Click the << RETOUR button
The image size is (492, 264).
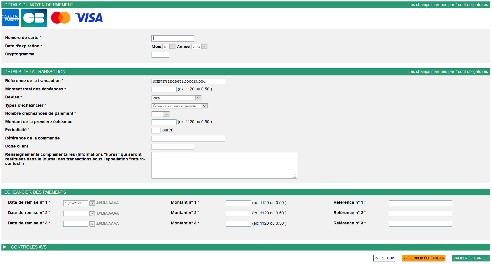pos(384,258)
